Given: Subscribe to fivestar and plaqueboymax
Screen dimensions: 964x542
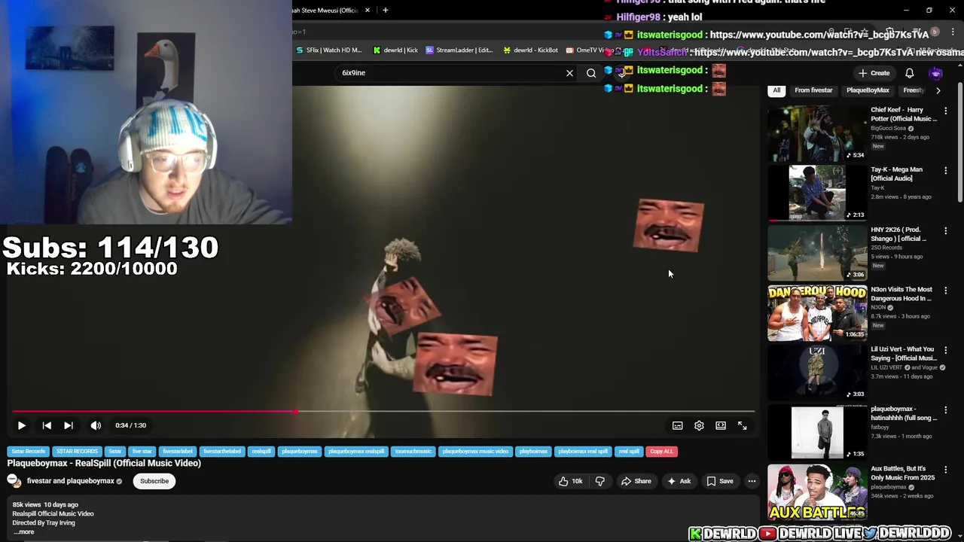Looking at the screenshot, I should [154, 481].
